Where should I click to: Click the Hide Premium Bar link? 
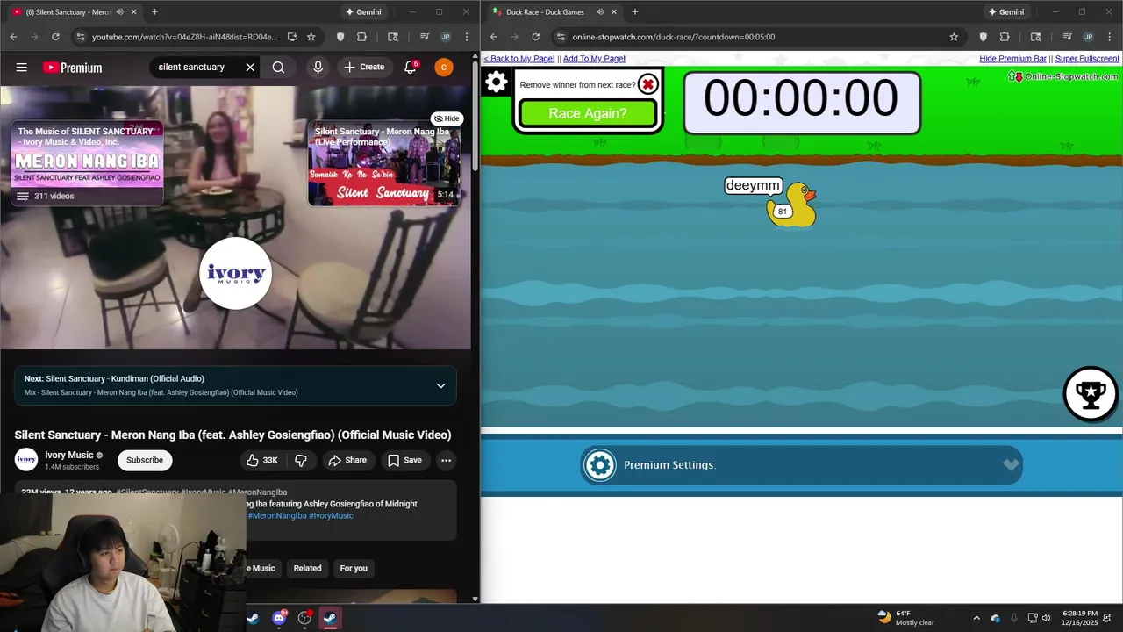1012,59
